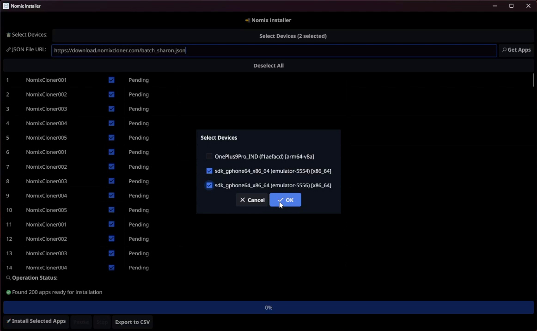Confirm device selection with the OK button

pos(285,200)
